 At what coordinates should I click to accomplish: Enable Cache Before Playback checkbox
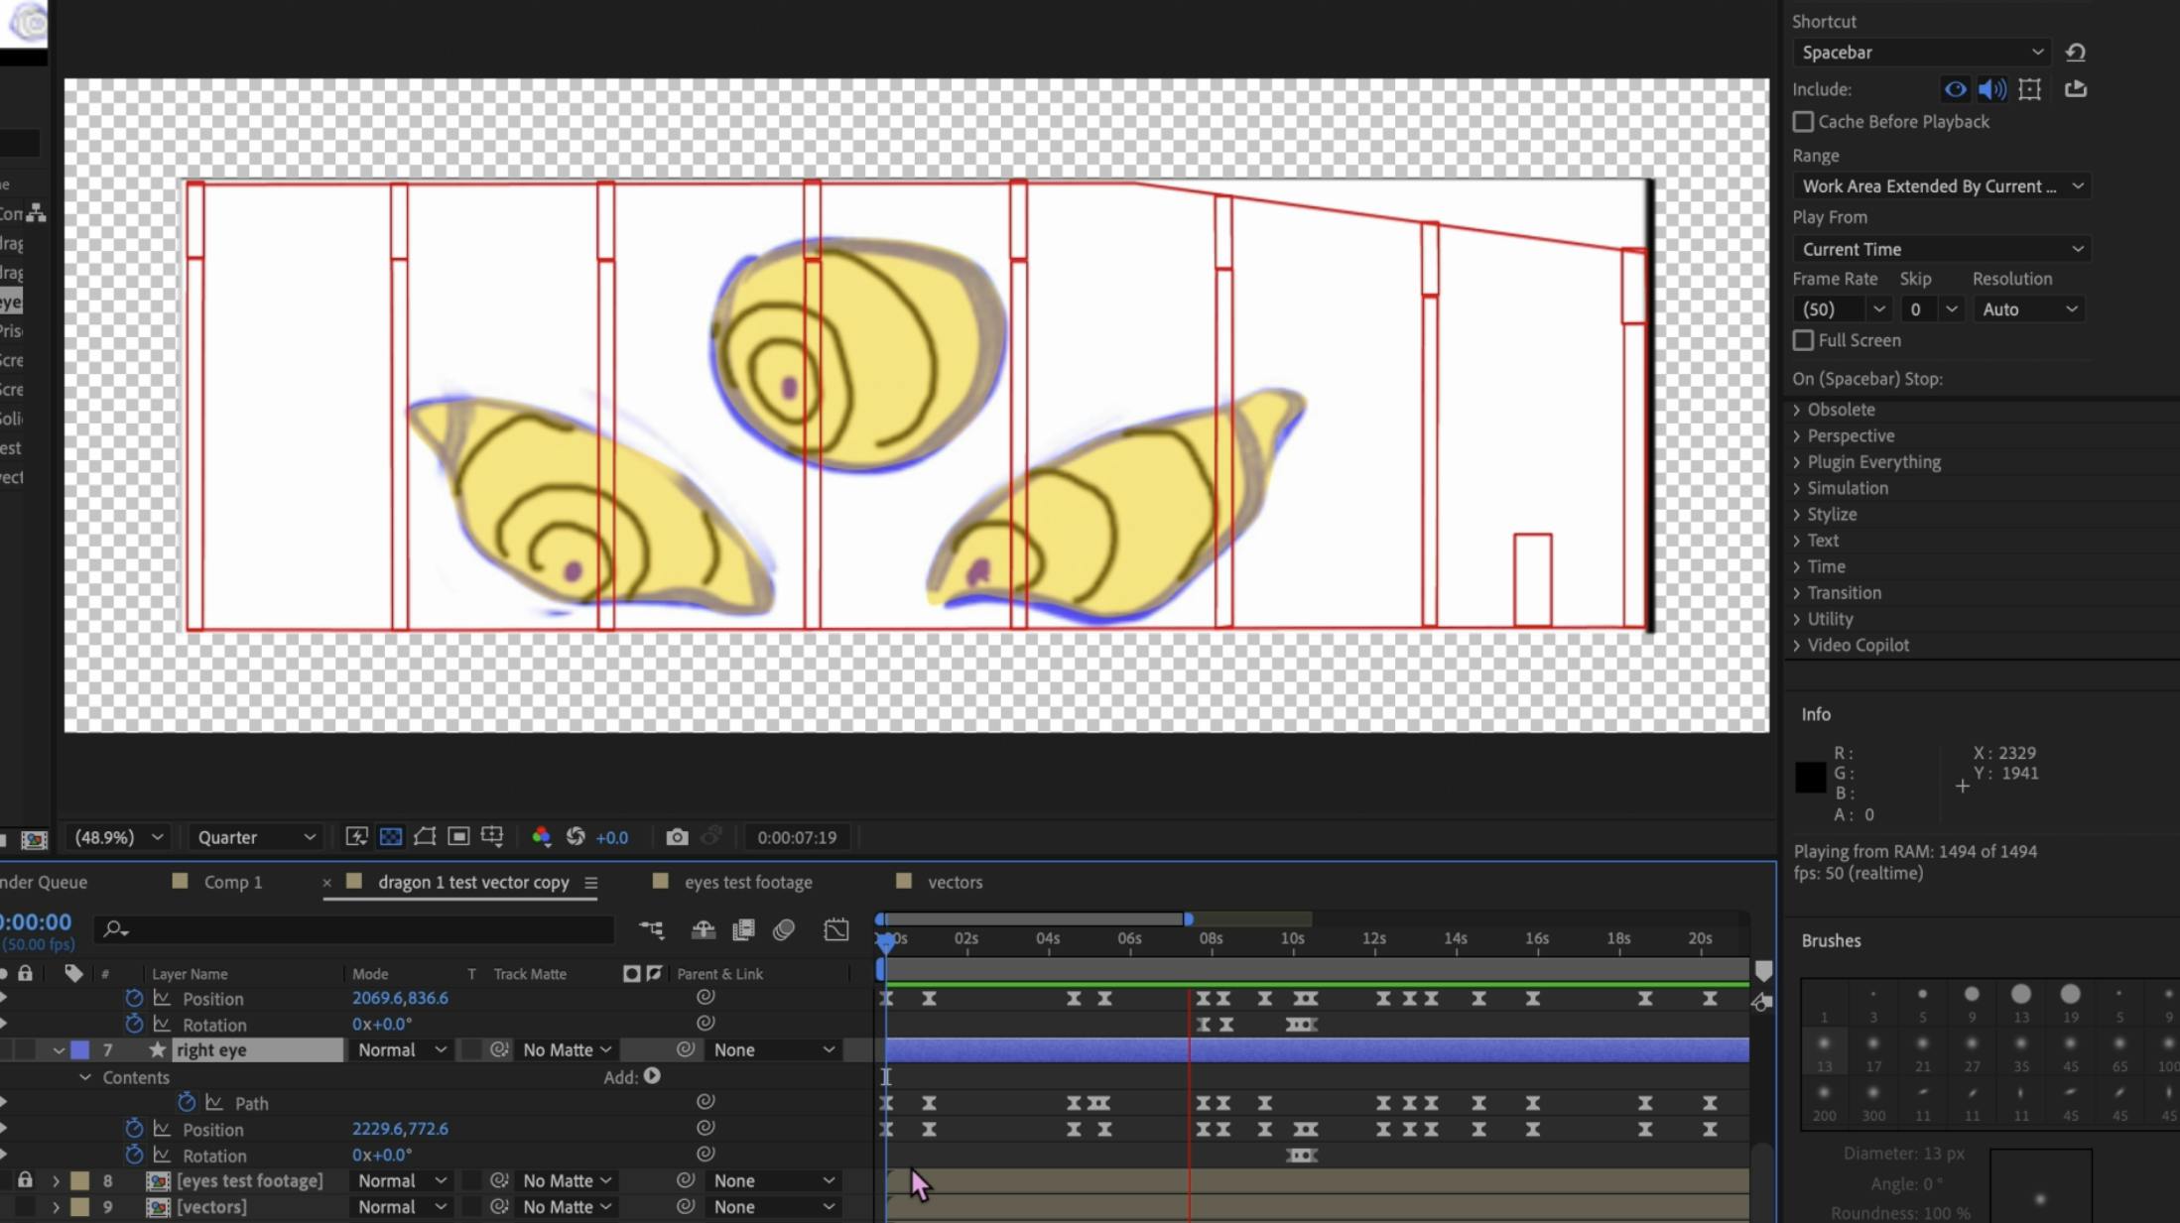(1803, 122)
